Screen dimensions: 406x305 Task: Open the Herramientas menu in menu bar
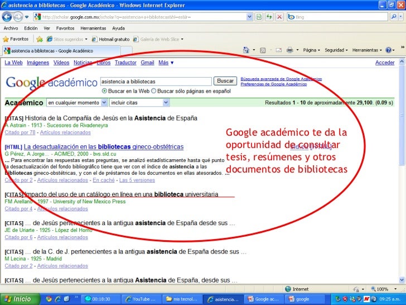93,28
